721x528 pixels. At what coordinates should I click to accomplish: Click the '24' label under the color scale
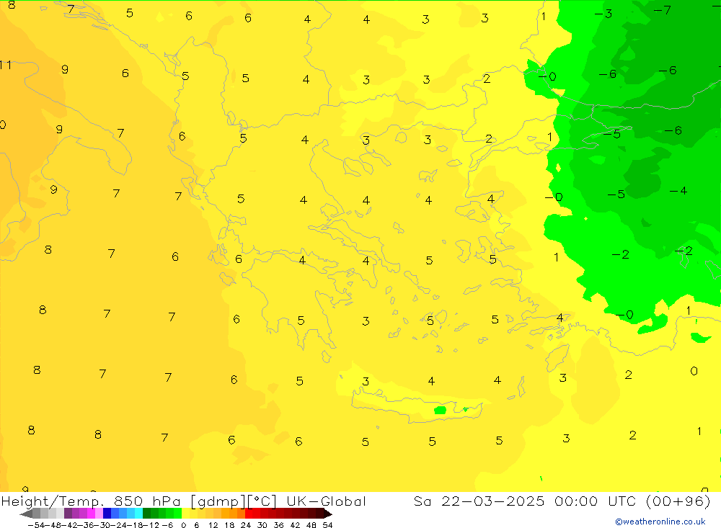coord(246,525)
